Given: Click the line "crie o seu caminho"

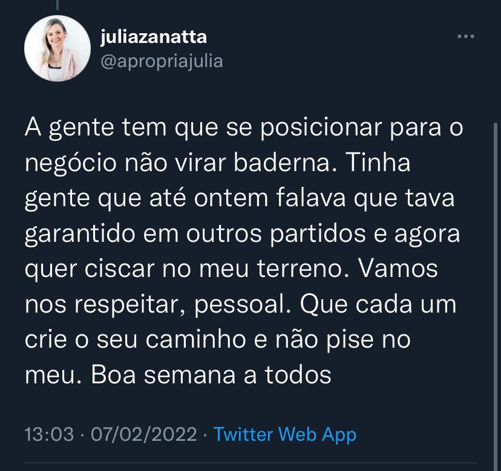Looking at the screenshot, I should (218, 339).
